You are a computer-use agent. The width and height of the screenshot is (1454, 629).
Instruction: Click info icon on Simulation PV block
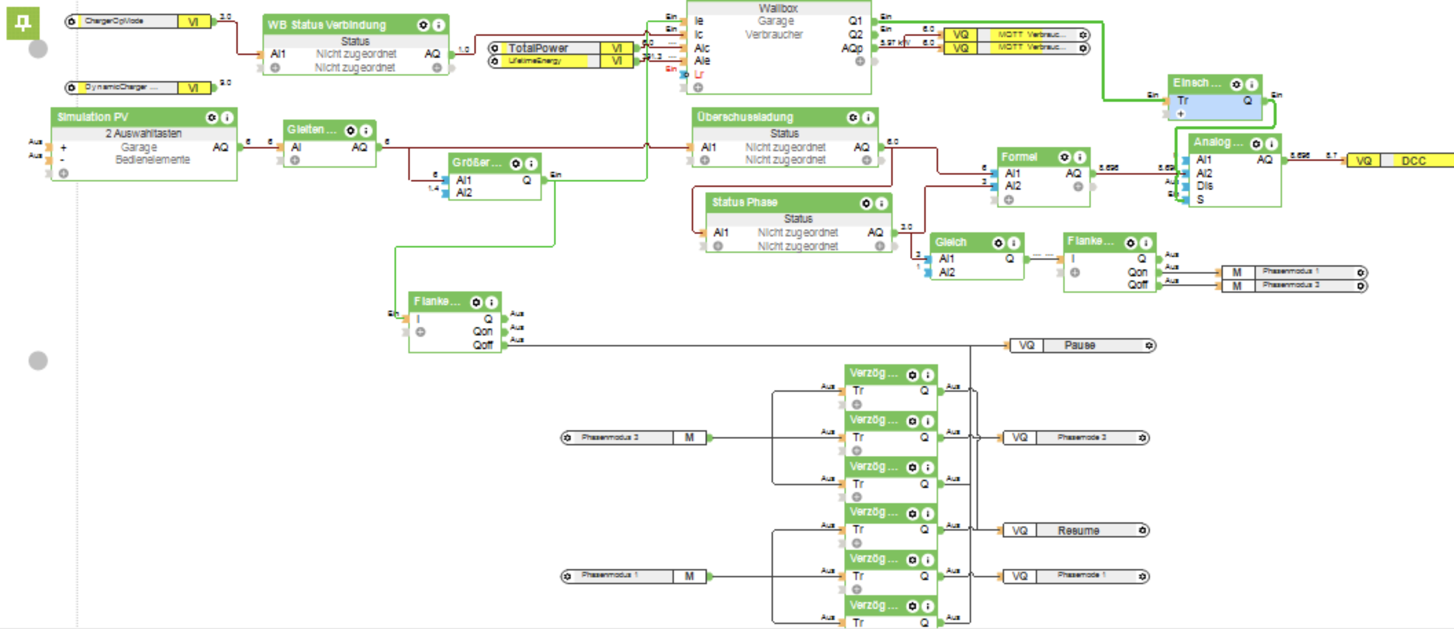[x=227, y=117]
